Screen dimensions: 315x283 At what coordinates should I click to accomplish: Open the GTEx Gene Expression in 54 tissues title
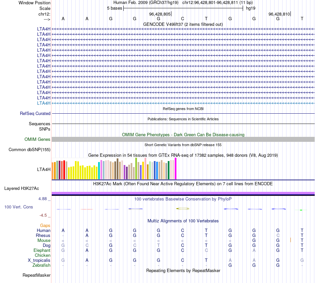(183, 155)
